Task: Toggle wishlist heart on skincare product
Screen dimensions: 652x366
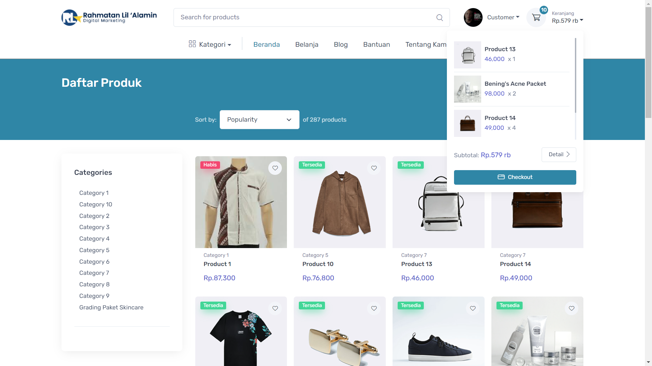Action: [x=572, y=308]
